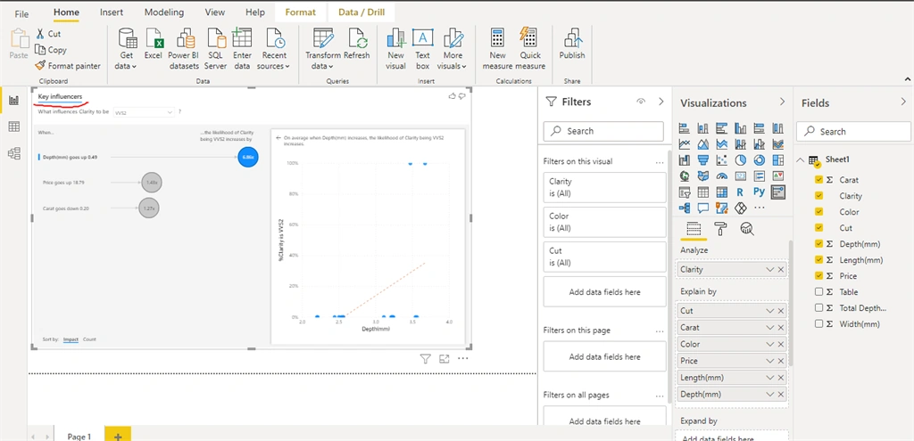Screen dimensions: 914x441
Task: Uncheck the Depth(mm) field checkbox
Action: (819, 244)
